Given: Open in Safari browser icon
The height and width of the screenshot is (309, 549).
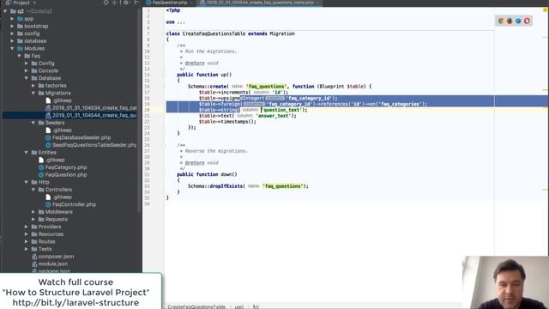Looking at the screenshot, I should 518,21.
